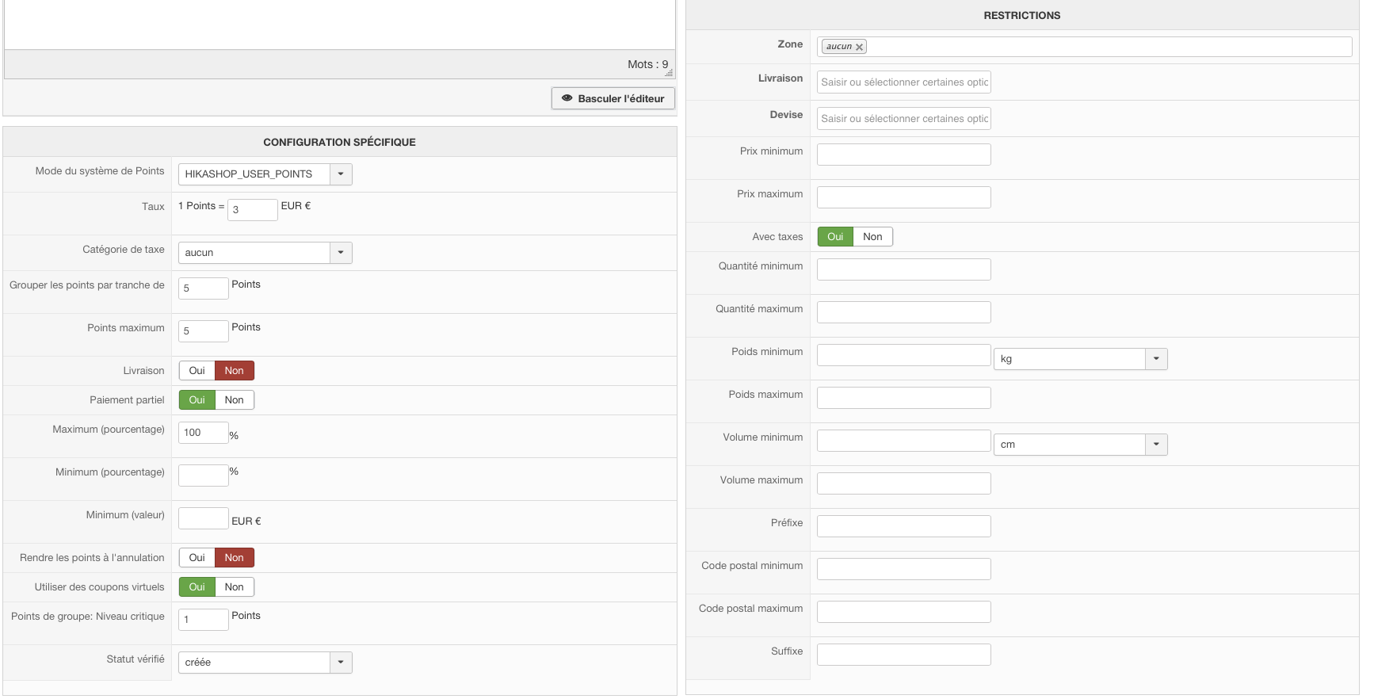Focus the Prix minimum input field

click(x=903, y=155)
